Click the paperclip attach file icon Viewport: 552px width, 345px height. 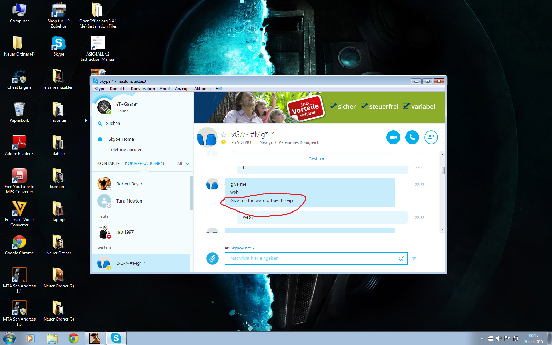coord(213,258)
